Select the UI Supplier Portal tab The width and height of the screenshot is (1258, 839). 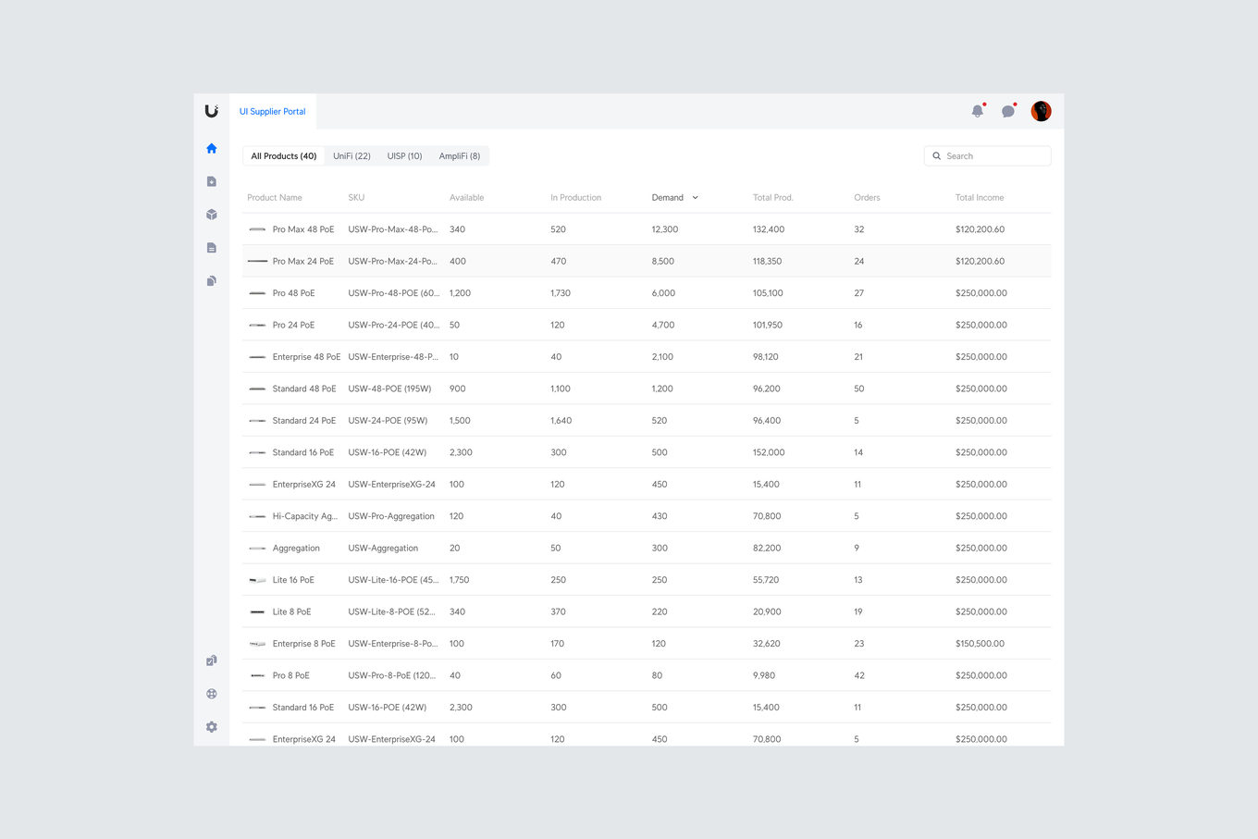[x=273, y=111]
